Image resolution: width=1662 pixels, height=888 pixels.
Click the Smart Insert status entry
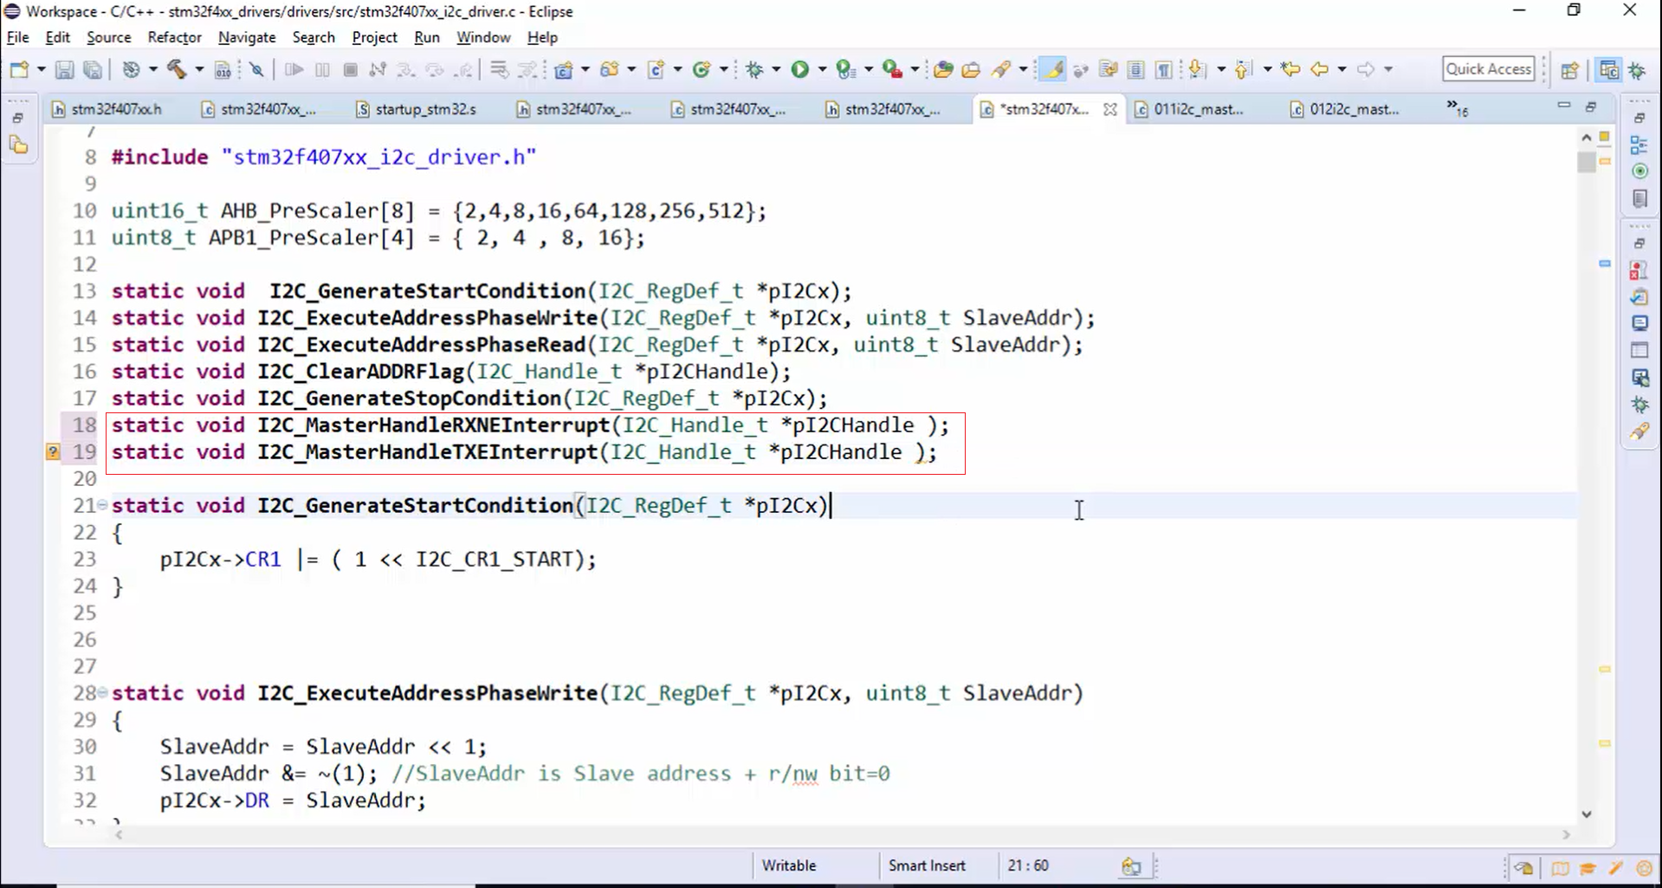pos(927,865)
